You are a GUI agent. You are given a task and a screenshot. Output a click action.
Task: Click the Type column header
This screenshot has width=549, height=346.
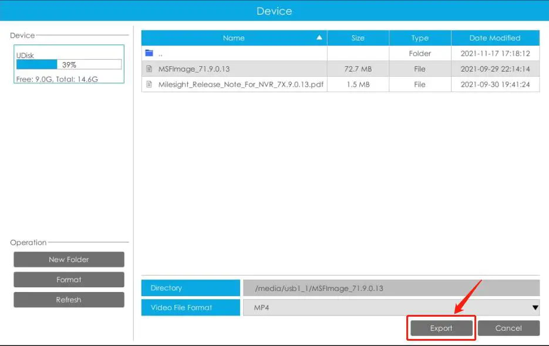click(x=420, y=37)
